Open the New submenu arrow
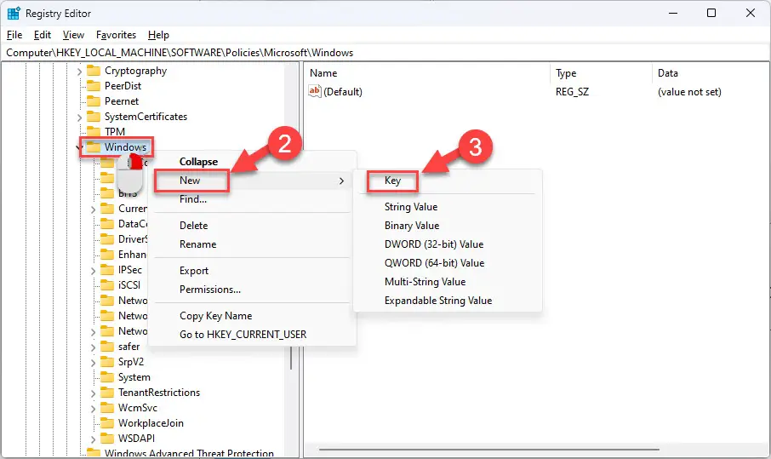Screen dimensions: 771x459 pyautogui.click(x=341, y=181)
